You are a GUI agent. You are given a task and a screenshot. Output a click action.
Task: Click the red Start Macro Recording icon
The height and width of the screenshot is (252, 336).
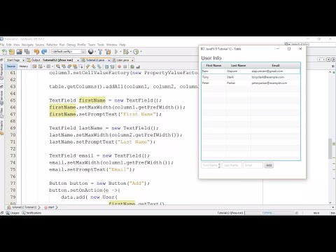(119, 66)
